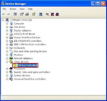The image size is (107, 101).
Task: Click the Computer category icon
Action: coord(11,24)
